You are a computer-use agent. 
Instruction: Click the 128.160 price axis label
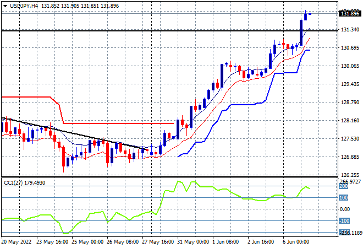(x=350, y=120)
